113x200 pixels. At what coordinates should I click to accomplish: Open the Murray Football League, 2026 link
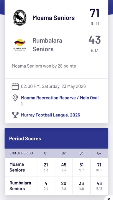50,115
